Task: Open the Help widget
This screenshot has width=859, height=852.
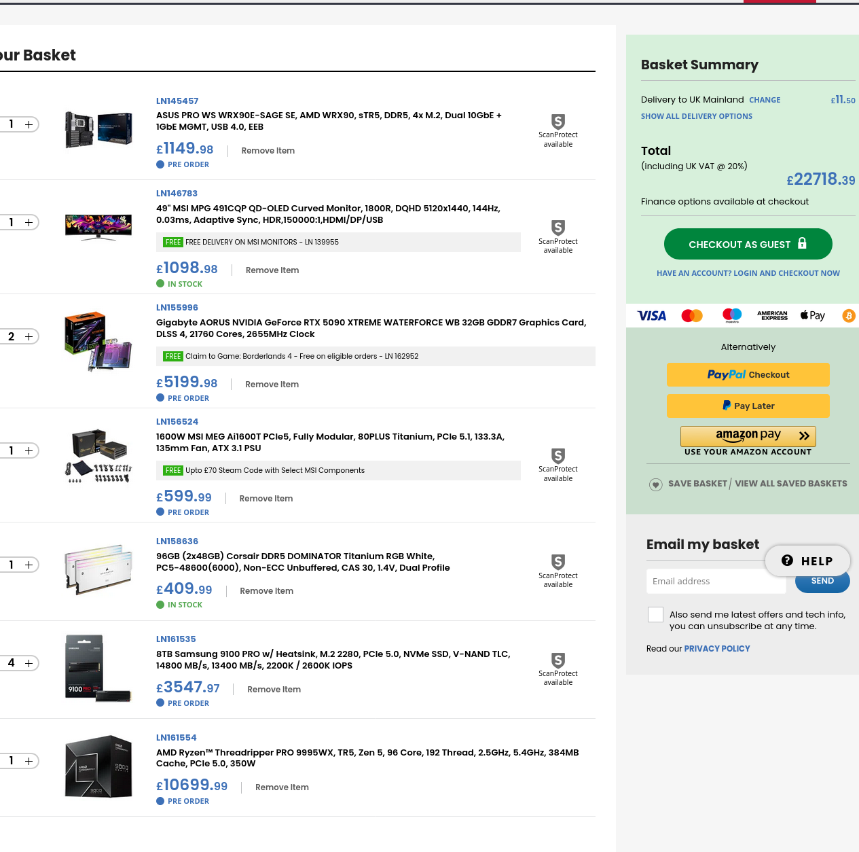Action: (x=807, y=561)
